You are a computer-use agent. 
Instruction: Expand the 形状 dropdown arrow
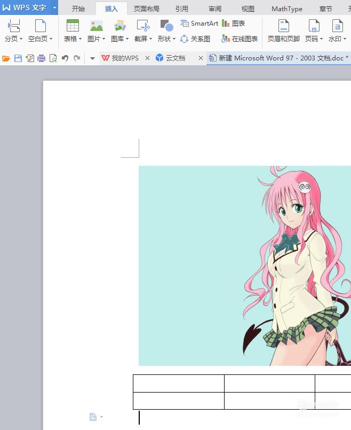[x=174, y=39]
